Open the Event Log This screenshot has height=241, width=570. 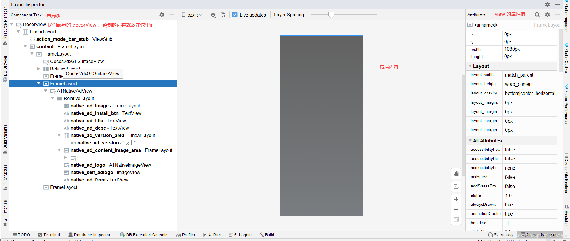click(x=500, y=235)
